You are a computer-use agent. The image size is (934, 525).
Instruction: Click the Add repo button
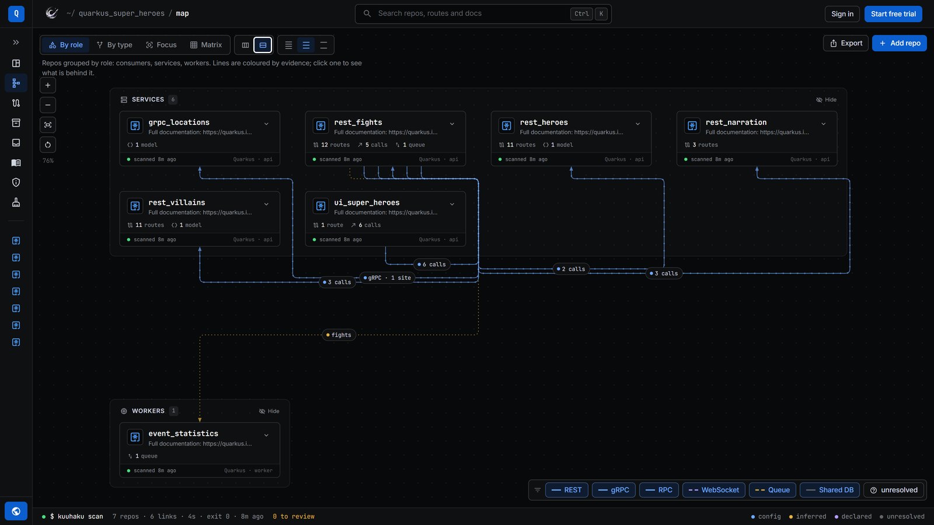899,43
